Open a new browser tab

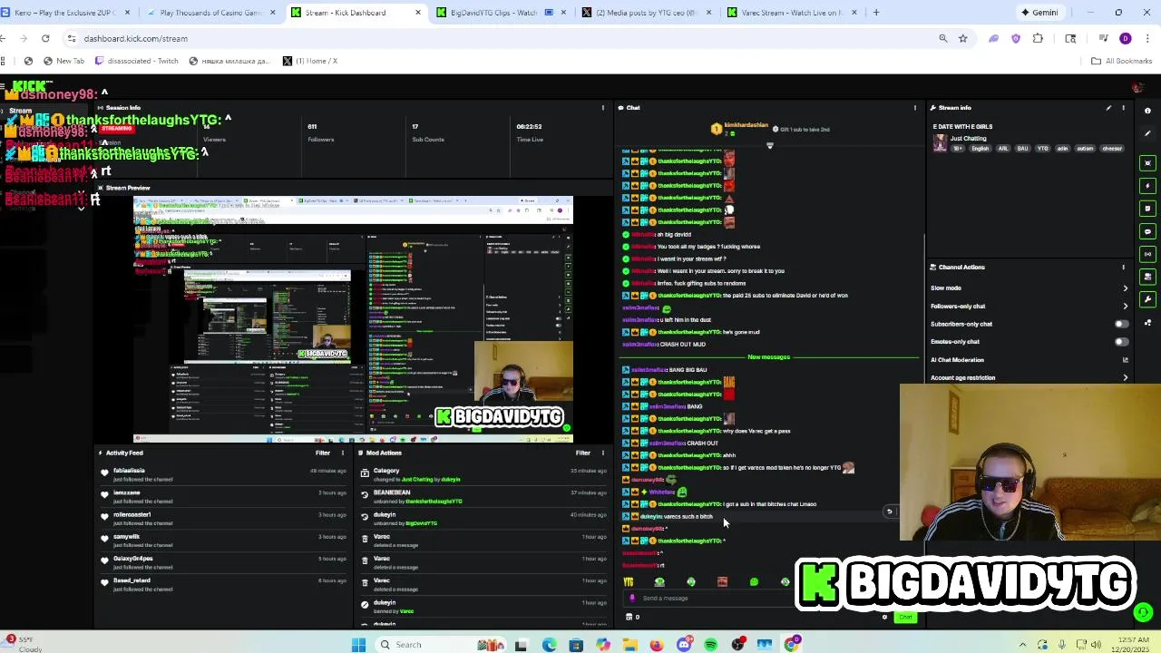[x=876, y=13]
